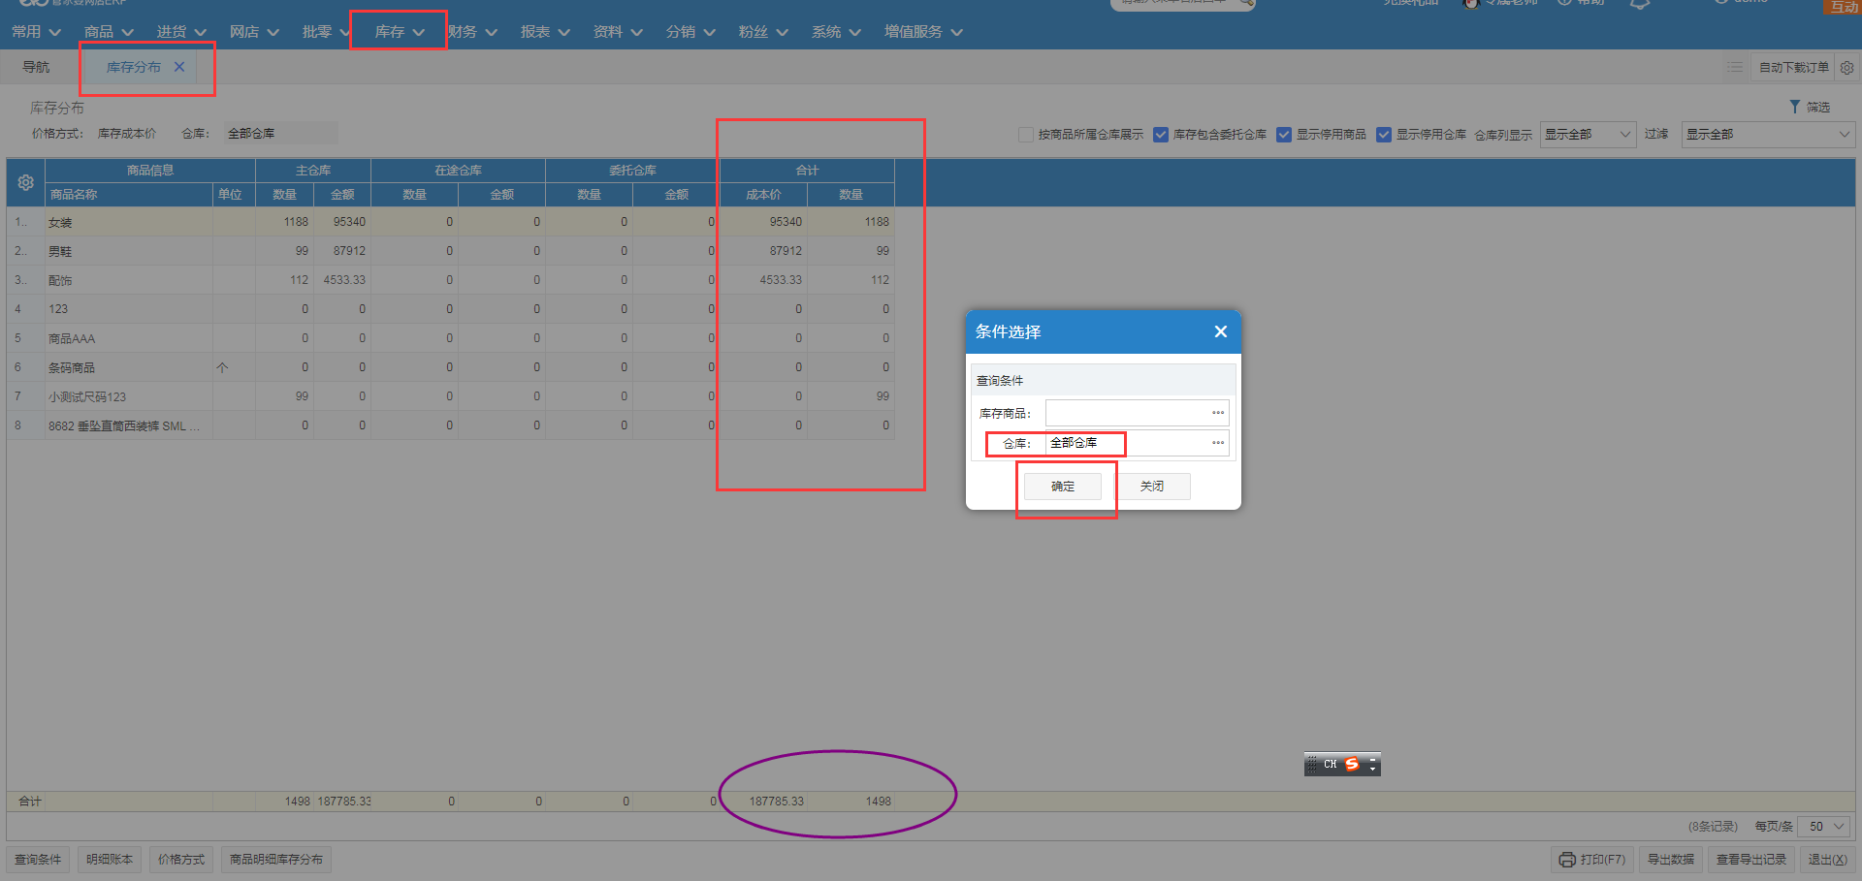Toggle the 显示停用商品 checkbox

pos(1284,135)
